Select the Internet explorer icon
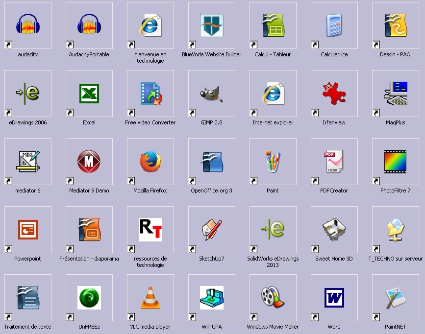 click(x=273, y=93)
